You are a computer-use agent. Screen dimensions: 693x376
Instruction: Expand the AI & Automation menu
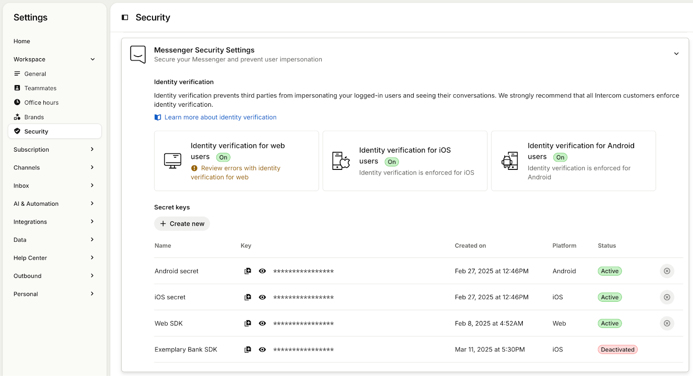click(x=92, y=203)
